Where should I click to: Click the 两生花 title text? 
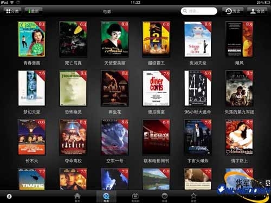[115, 112]
